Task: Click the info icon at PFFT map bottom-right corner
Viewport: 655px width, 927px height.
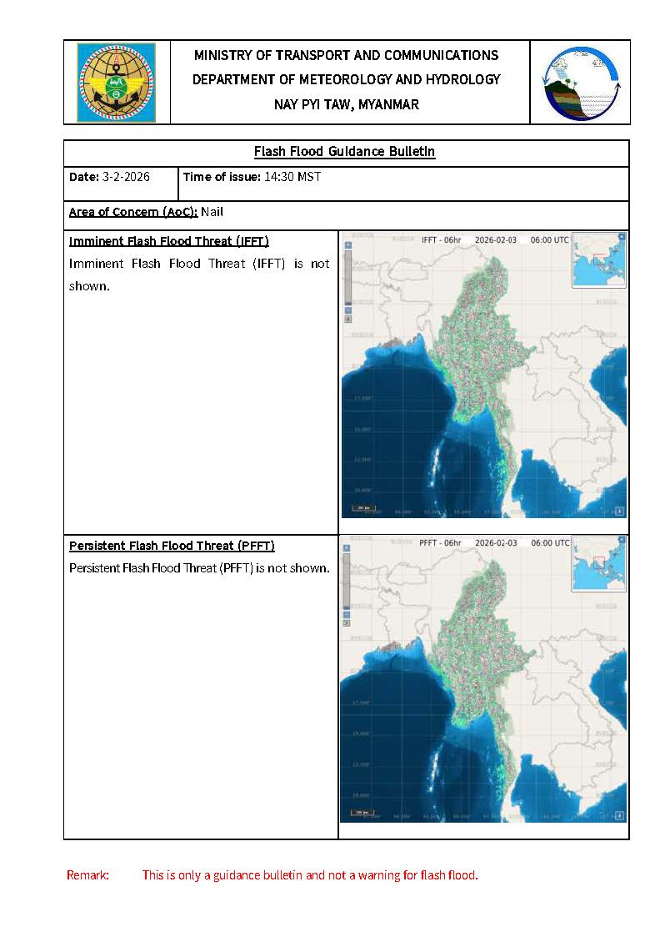Action: pos(618,816)
